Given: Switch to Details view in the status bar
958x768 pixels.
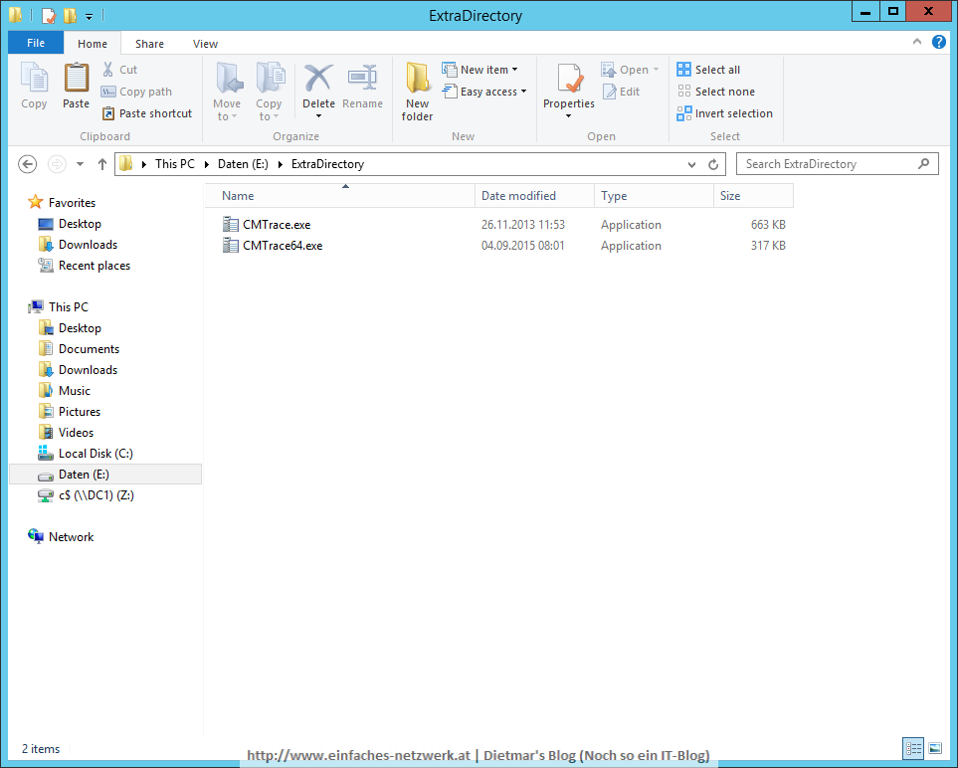Looking at the screenshot, I should pos(913,748).
